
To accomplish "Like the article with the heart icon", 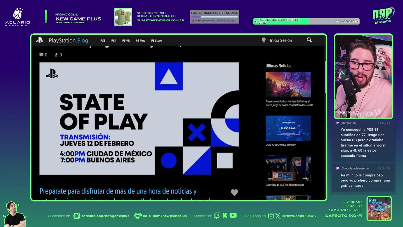I will [234, 193].
